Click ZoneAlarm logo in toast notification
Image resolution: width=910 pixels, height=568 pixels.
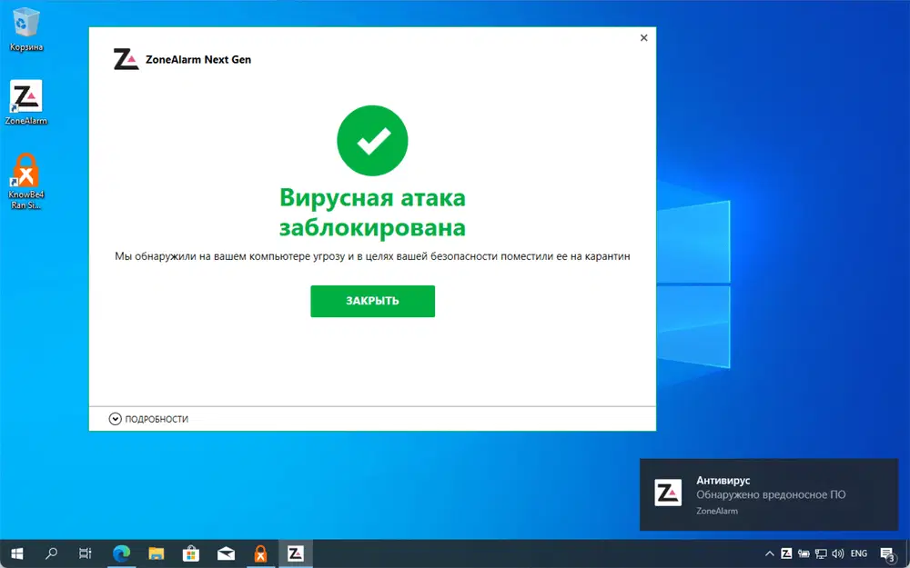pyautogui.click(x=668, y=493)
